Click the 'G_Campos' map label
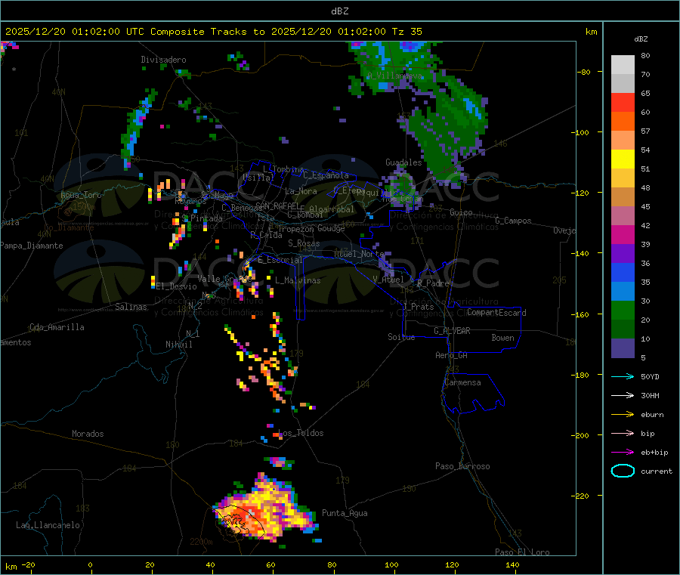 coord(514,221)
